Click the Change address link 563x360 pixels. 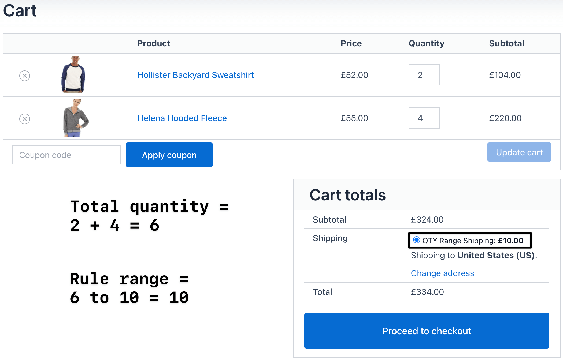click(442, 273)
